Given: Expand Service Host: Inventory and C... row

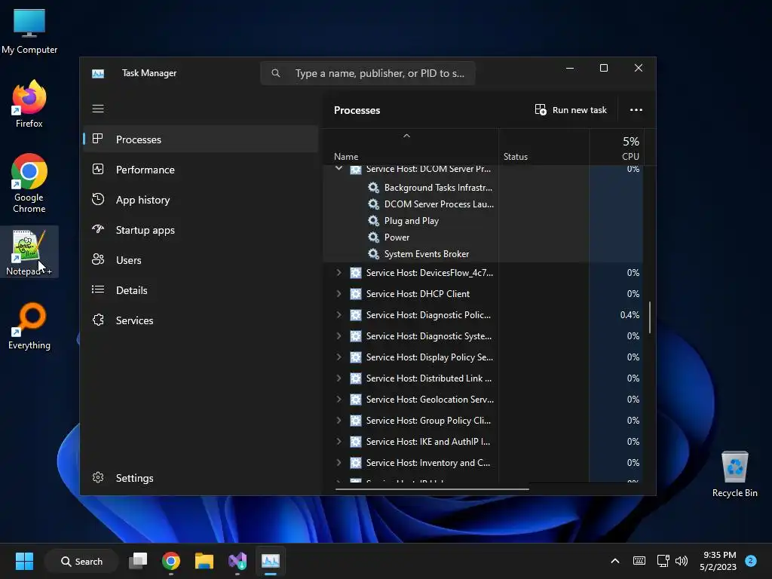Looking at the screenshot, I should (339, 463).
